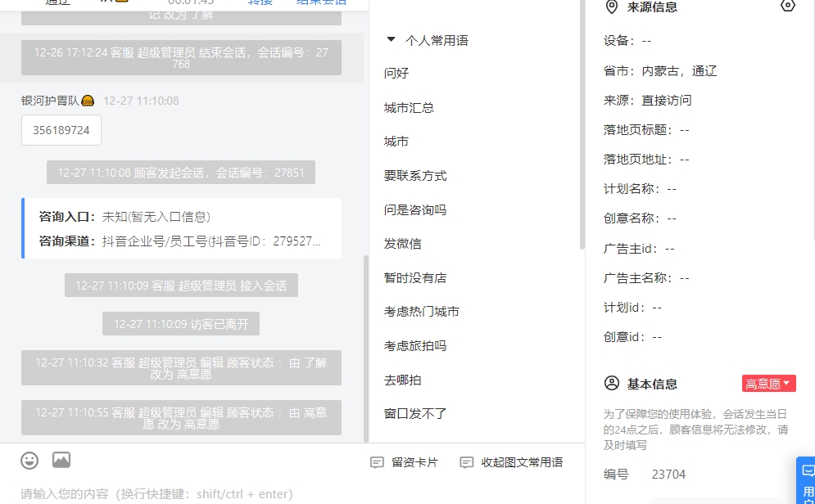Screen dimensions: 815x504
Task: Choose the 发微信 quick phrase
Action: click(403, 244)
